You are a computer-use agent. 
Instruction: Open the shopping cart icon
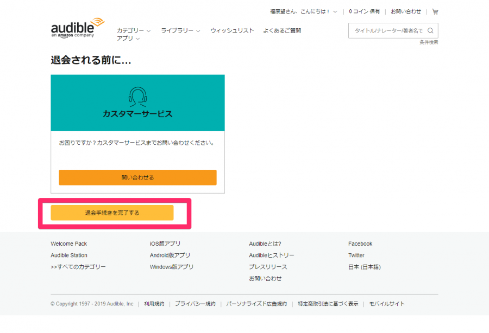[x=435, y=12]
